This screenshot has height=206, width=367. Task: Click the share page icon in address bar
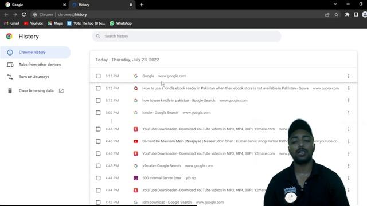tap(327, 14)
